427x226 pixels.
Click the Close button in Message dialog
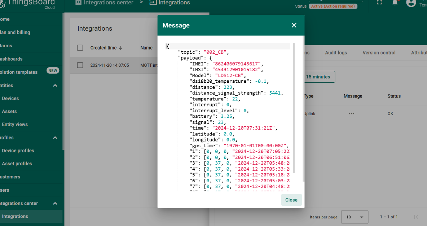[x=291, y=200]
